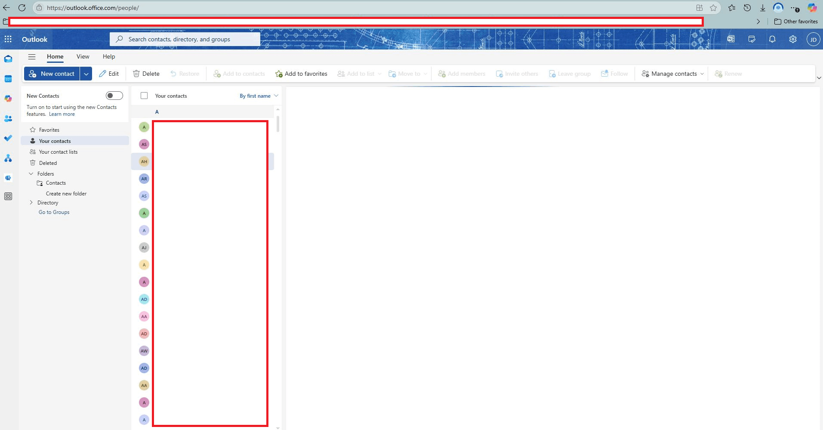Open the app launcher waffle icon
This screenshot has width=823, height=430.
pyautogui.click(x=8, y=39)
